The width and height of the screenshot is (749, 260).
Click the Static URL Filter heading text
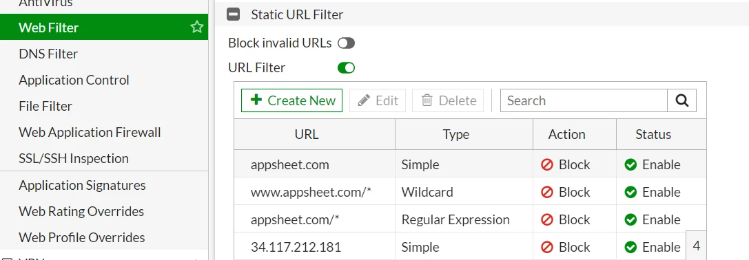[x=297, y=15]
